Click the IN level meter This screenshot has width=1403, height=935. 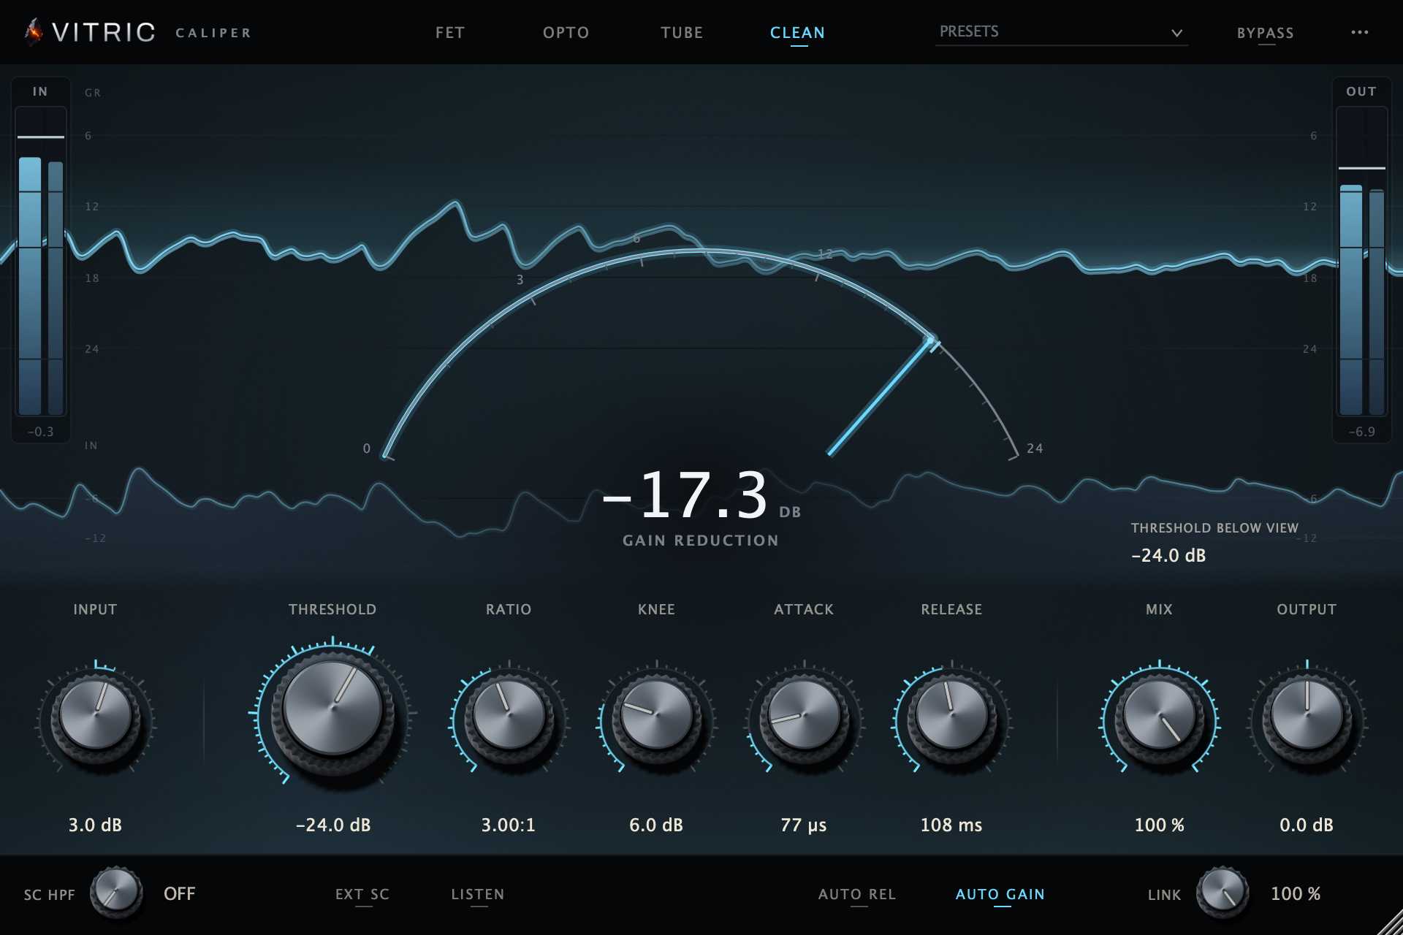(x=41, y=262)
